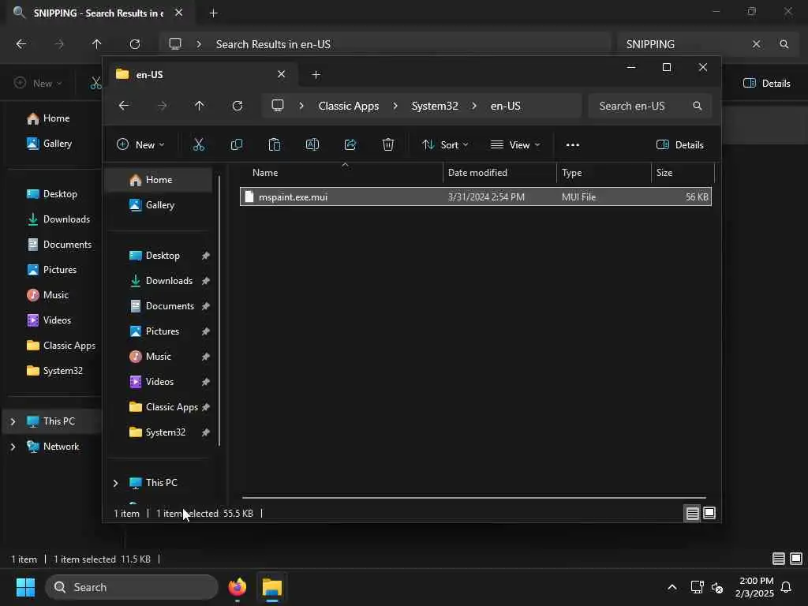808x606 pixels.
Task: Switch to details list view icon in en-US status bar
Action: 692,513
